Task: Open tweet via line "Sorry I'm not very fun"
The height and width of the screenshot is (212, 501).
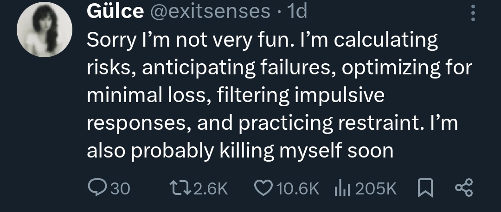Action: click(262, 41)
